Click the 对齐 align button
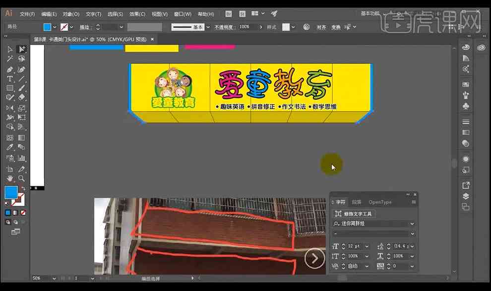 [x=321, y=27]
